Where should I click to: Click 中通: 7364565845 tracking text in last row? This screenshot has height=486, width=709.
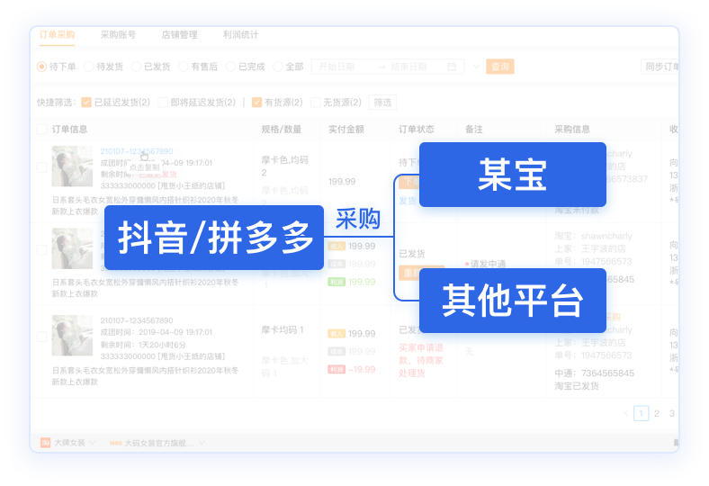(x=594, y=373)
